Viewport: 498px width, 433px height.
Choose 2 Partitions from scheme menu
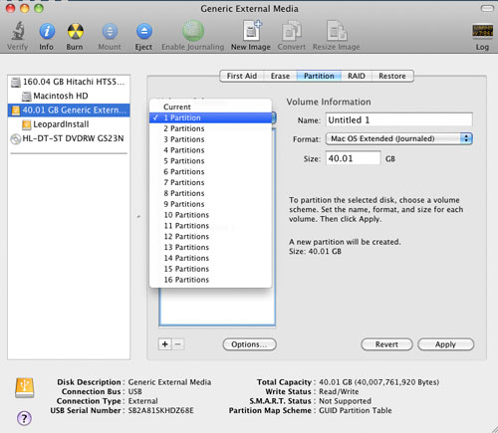coord(210,128)
